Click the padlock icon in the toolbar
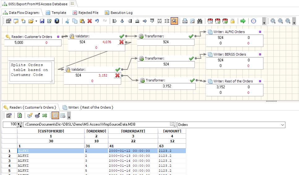Image resolution: width=299 pixels, height=175 pixels. (x=233, y=21)
